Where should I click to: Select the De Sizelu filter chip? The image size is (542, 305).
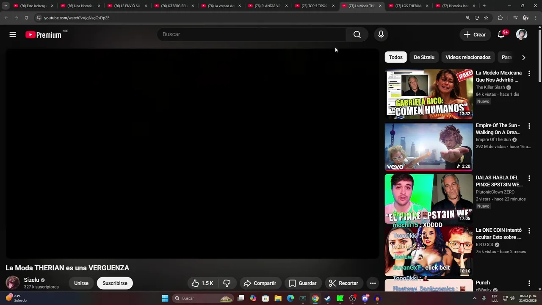(424, 58)
